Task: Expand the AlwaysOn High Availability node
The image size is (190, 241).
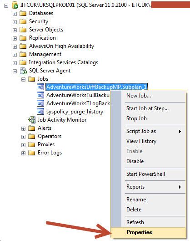Action: [x=15, y=46]
